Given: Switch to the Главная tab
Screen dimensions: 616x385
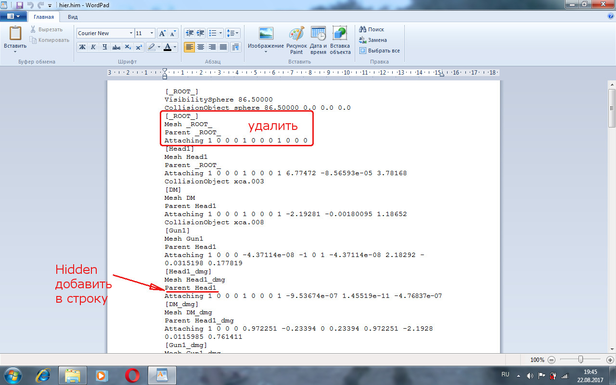Looking at the screenshot, I should (x=44, y=16).
